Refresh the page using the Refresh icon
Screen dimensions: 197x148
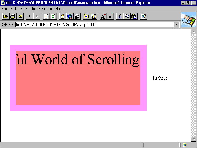pos(53,16)
